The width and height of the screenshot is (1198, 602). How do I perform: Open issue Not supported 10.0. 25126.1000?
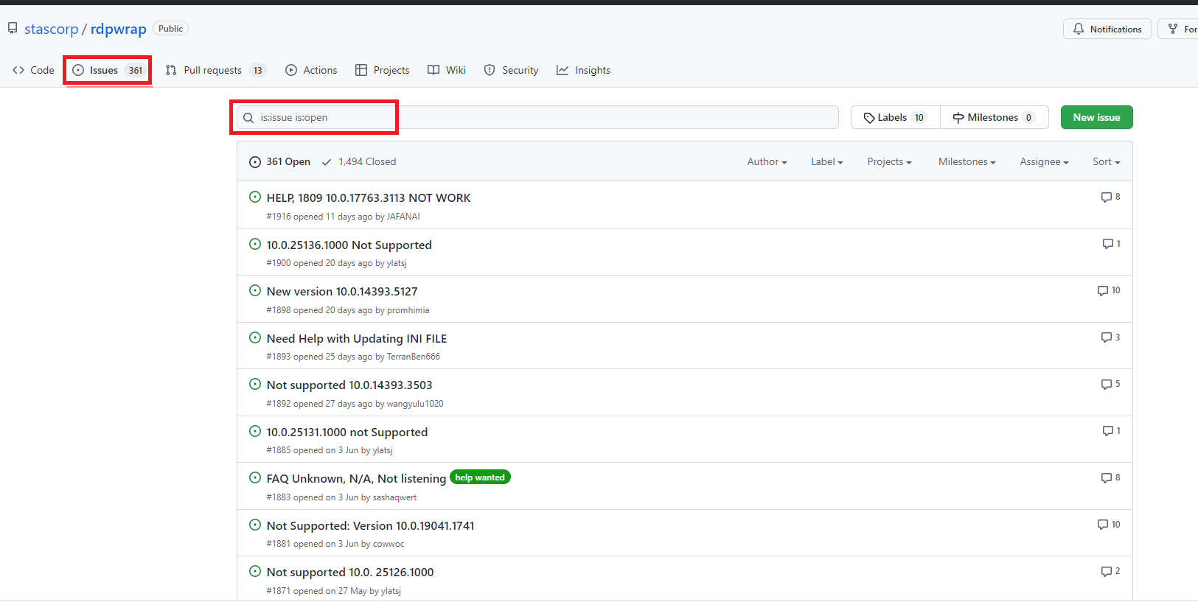tap(350, 572)
